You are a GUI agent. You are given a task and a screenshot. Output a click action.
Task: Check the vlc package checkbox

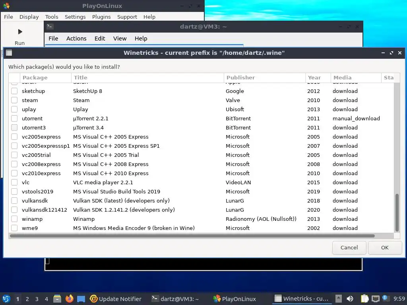14,182
